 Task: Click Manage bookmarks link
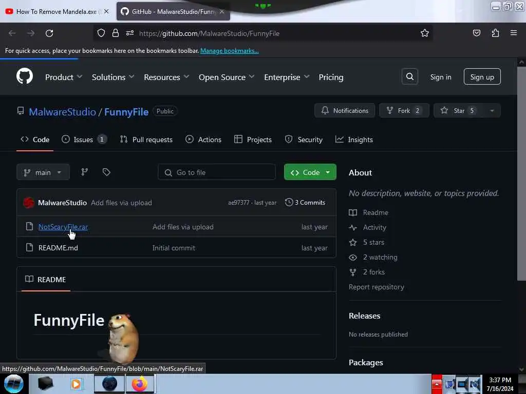(x=230, y=51)
